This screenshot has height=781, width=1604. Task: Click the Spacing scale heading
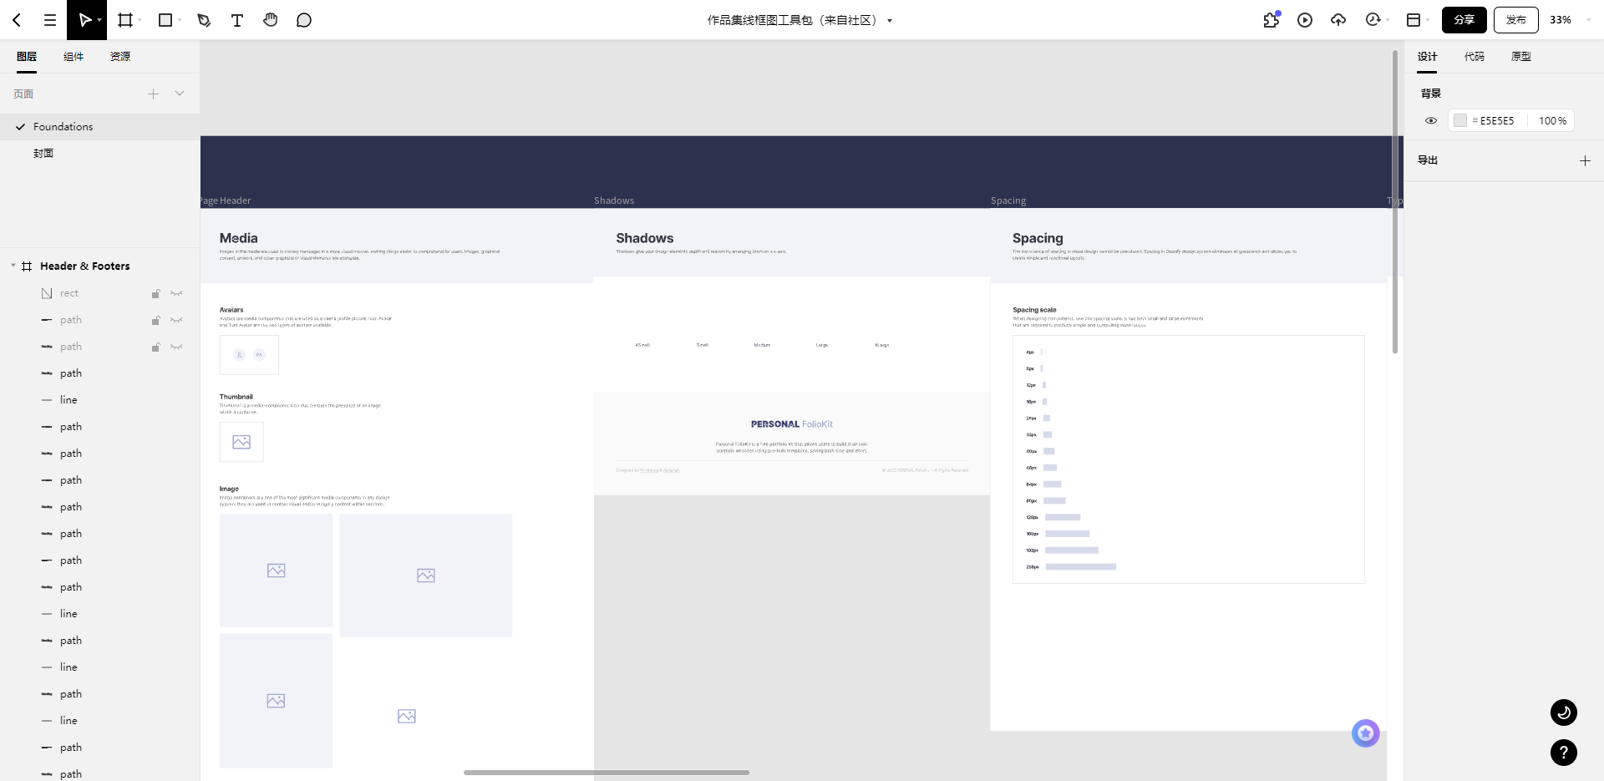(1034, 310)
